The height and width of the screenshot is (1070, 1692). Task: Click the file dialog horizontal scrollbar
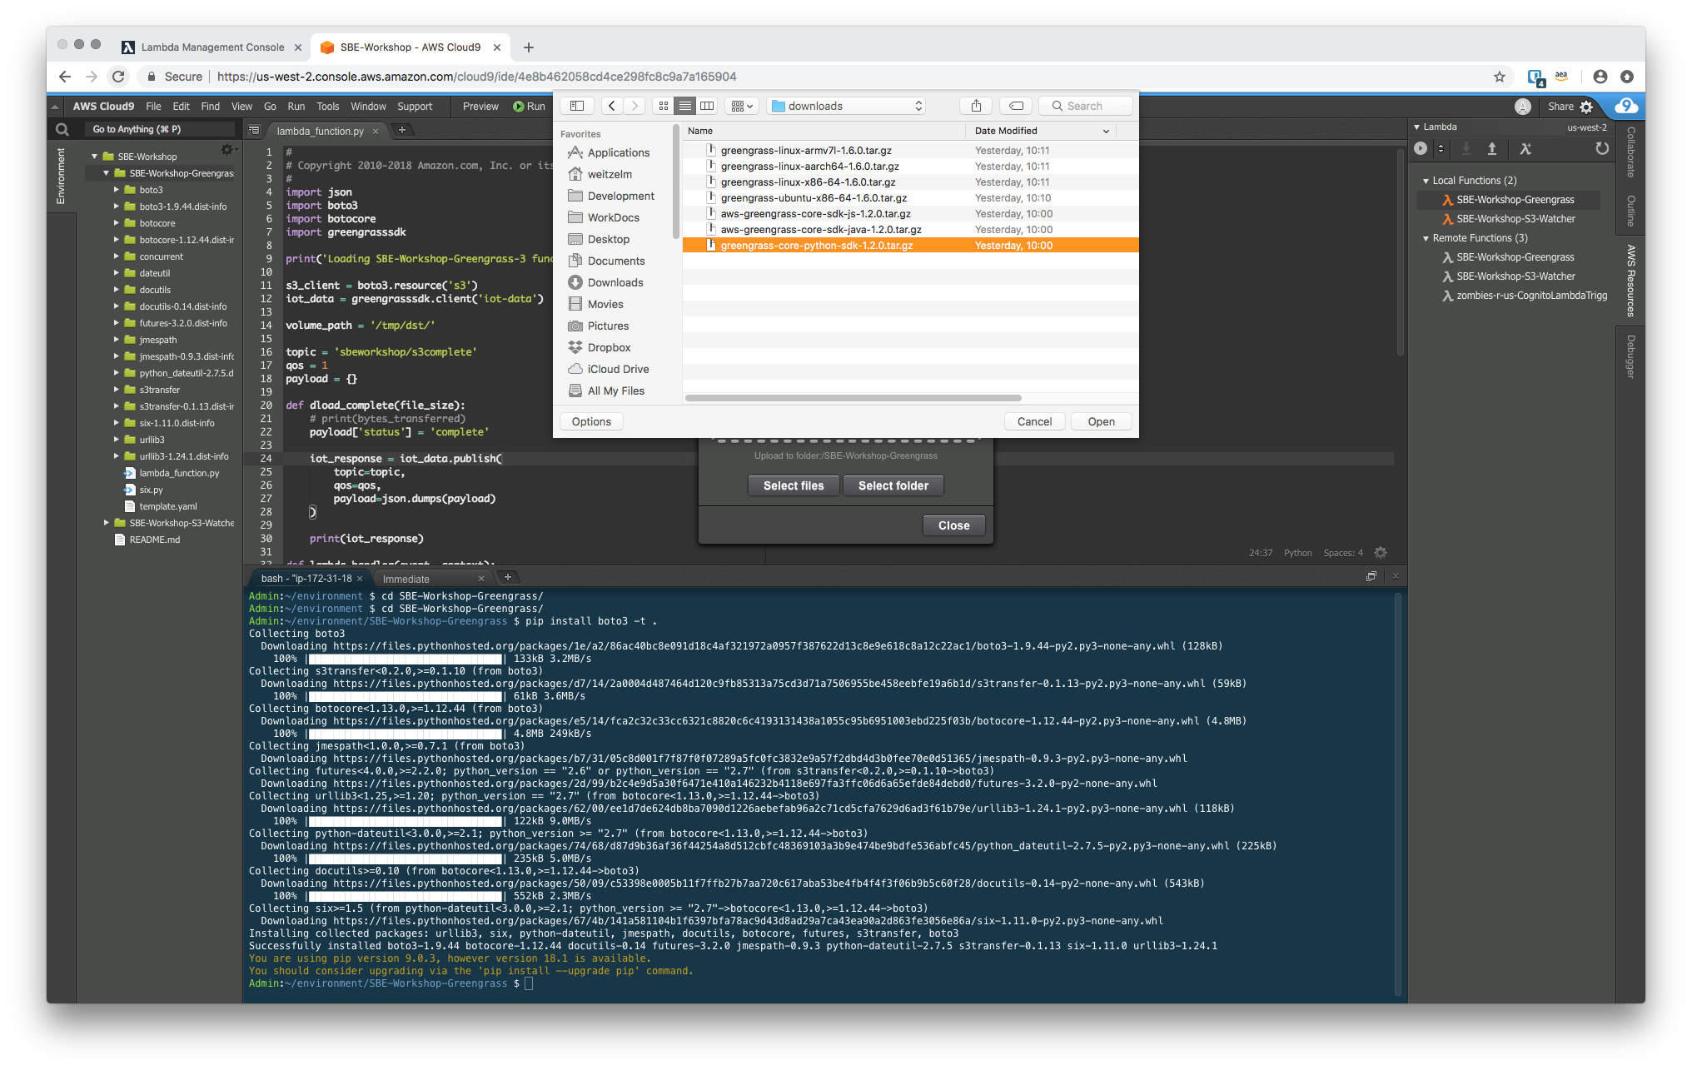click(x=853, y=398)
